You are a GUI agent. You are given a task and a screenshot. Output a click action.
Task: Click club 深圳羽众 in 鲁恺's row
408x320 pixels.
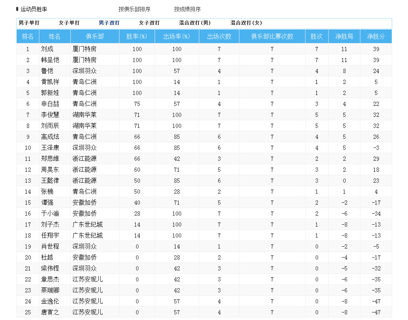pyautogui.click(x=84, y=71)
